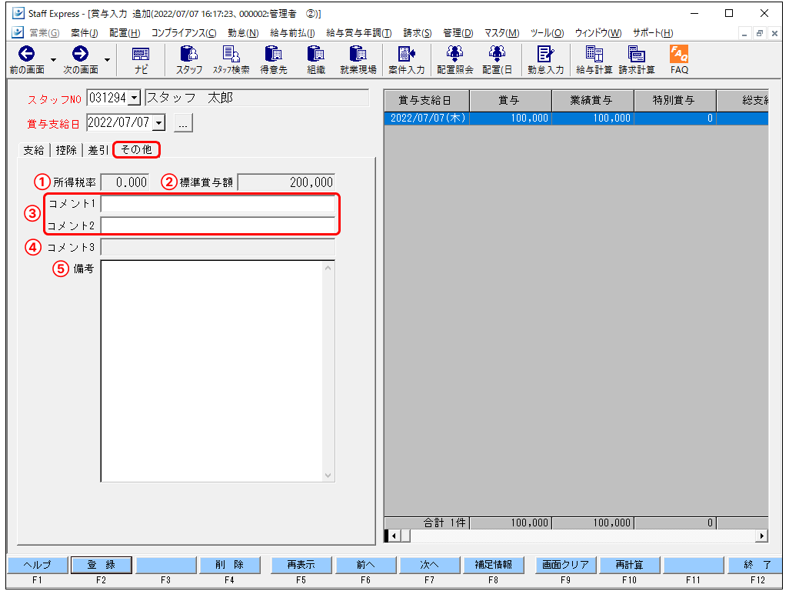Screen dimensions: 789x591
Task: Open the 給与計算 payroll calculation icon
Action: click(x=594, y=54)
